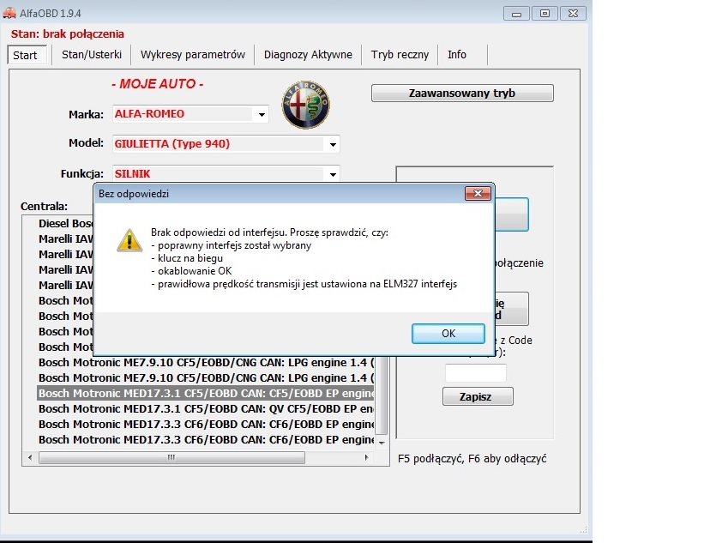Click the Zaawansowany tryb button

[x=462, y=94]
